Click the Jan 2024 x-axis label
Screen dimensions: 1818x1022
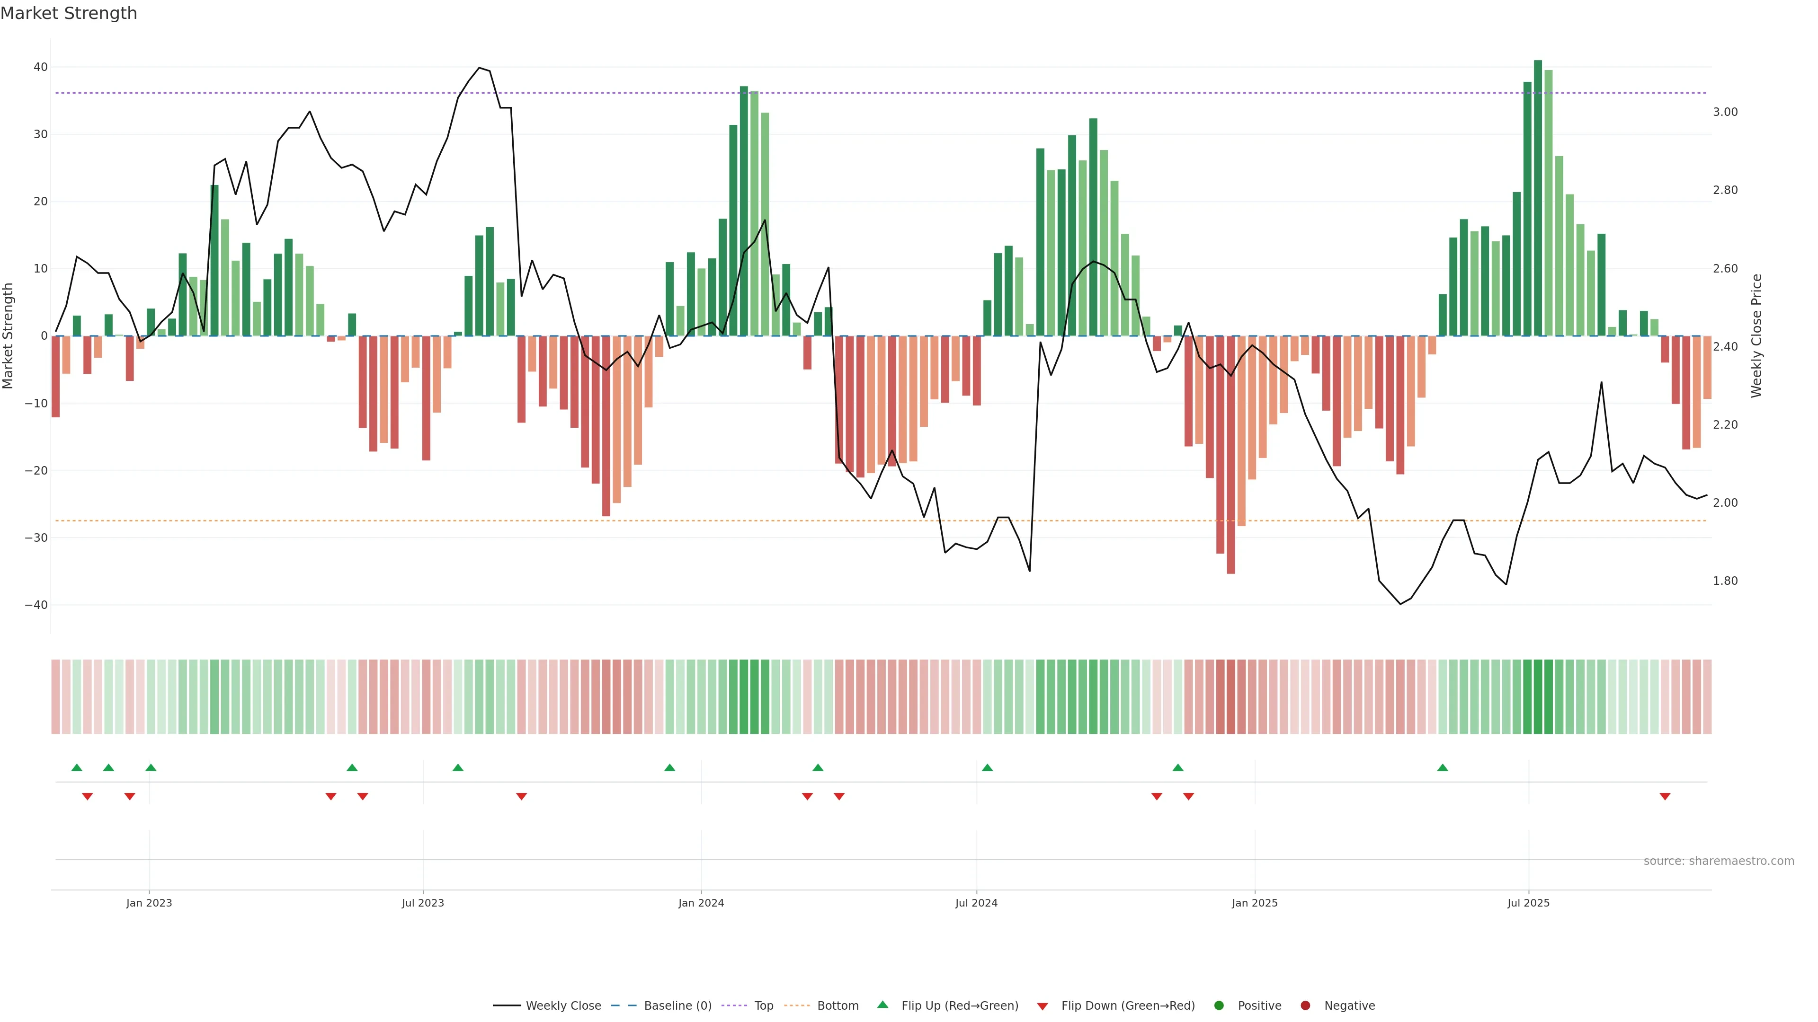click(x=701, y=903)
